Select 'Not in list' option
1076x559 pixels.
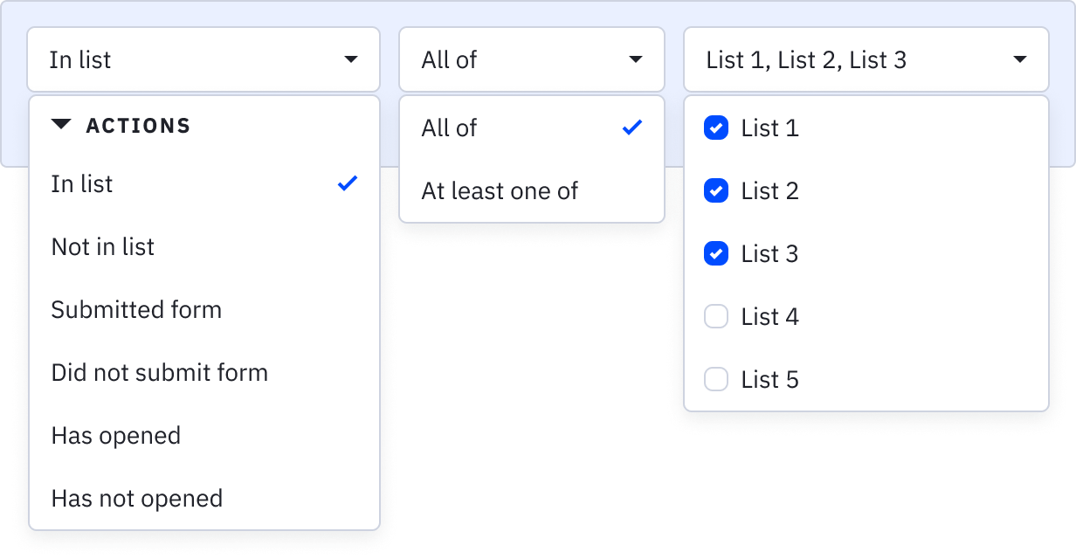(x=103, y=247)
